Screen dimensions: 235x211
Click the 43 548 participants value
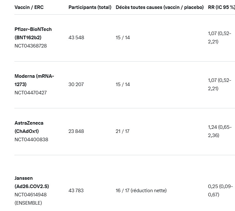click(x=76, y=37)
